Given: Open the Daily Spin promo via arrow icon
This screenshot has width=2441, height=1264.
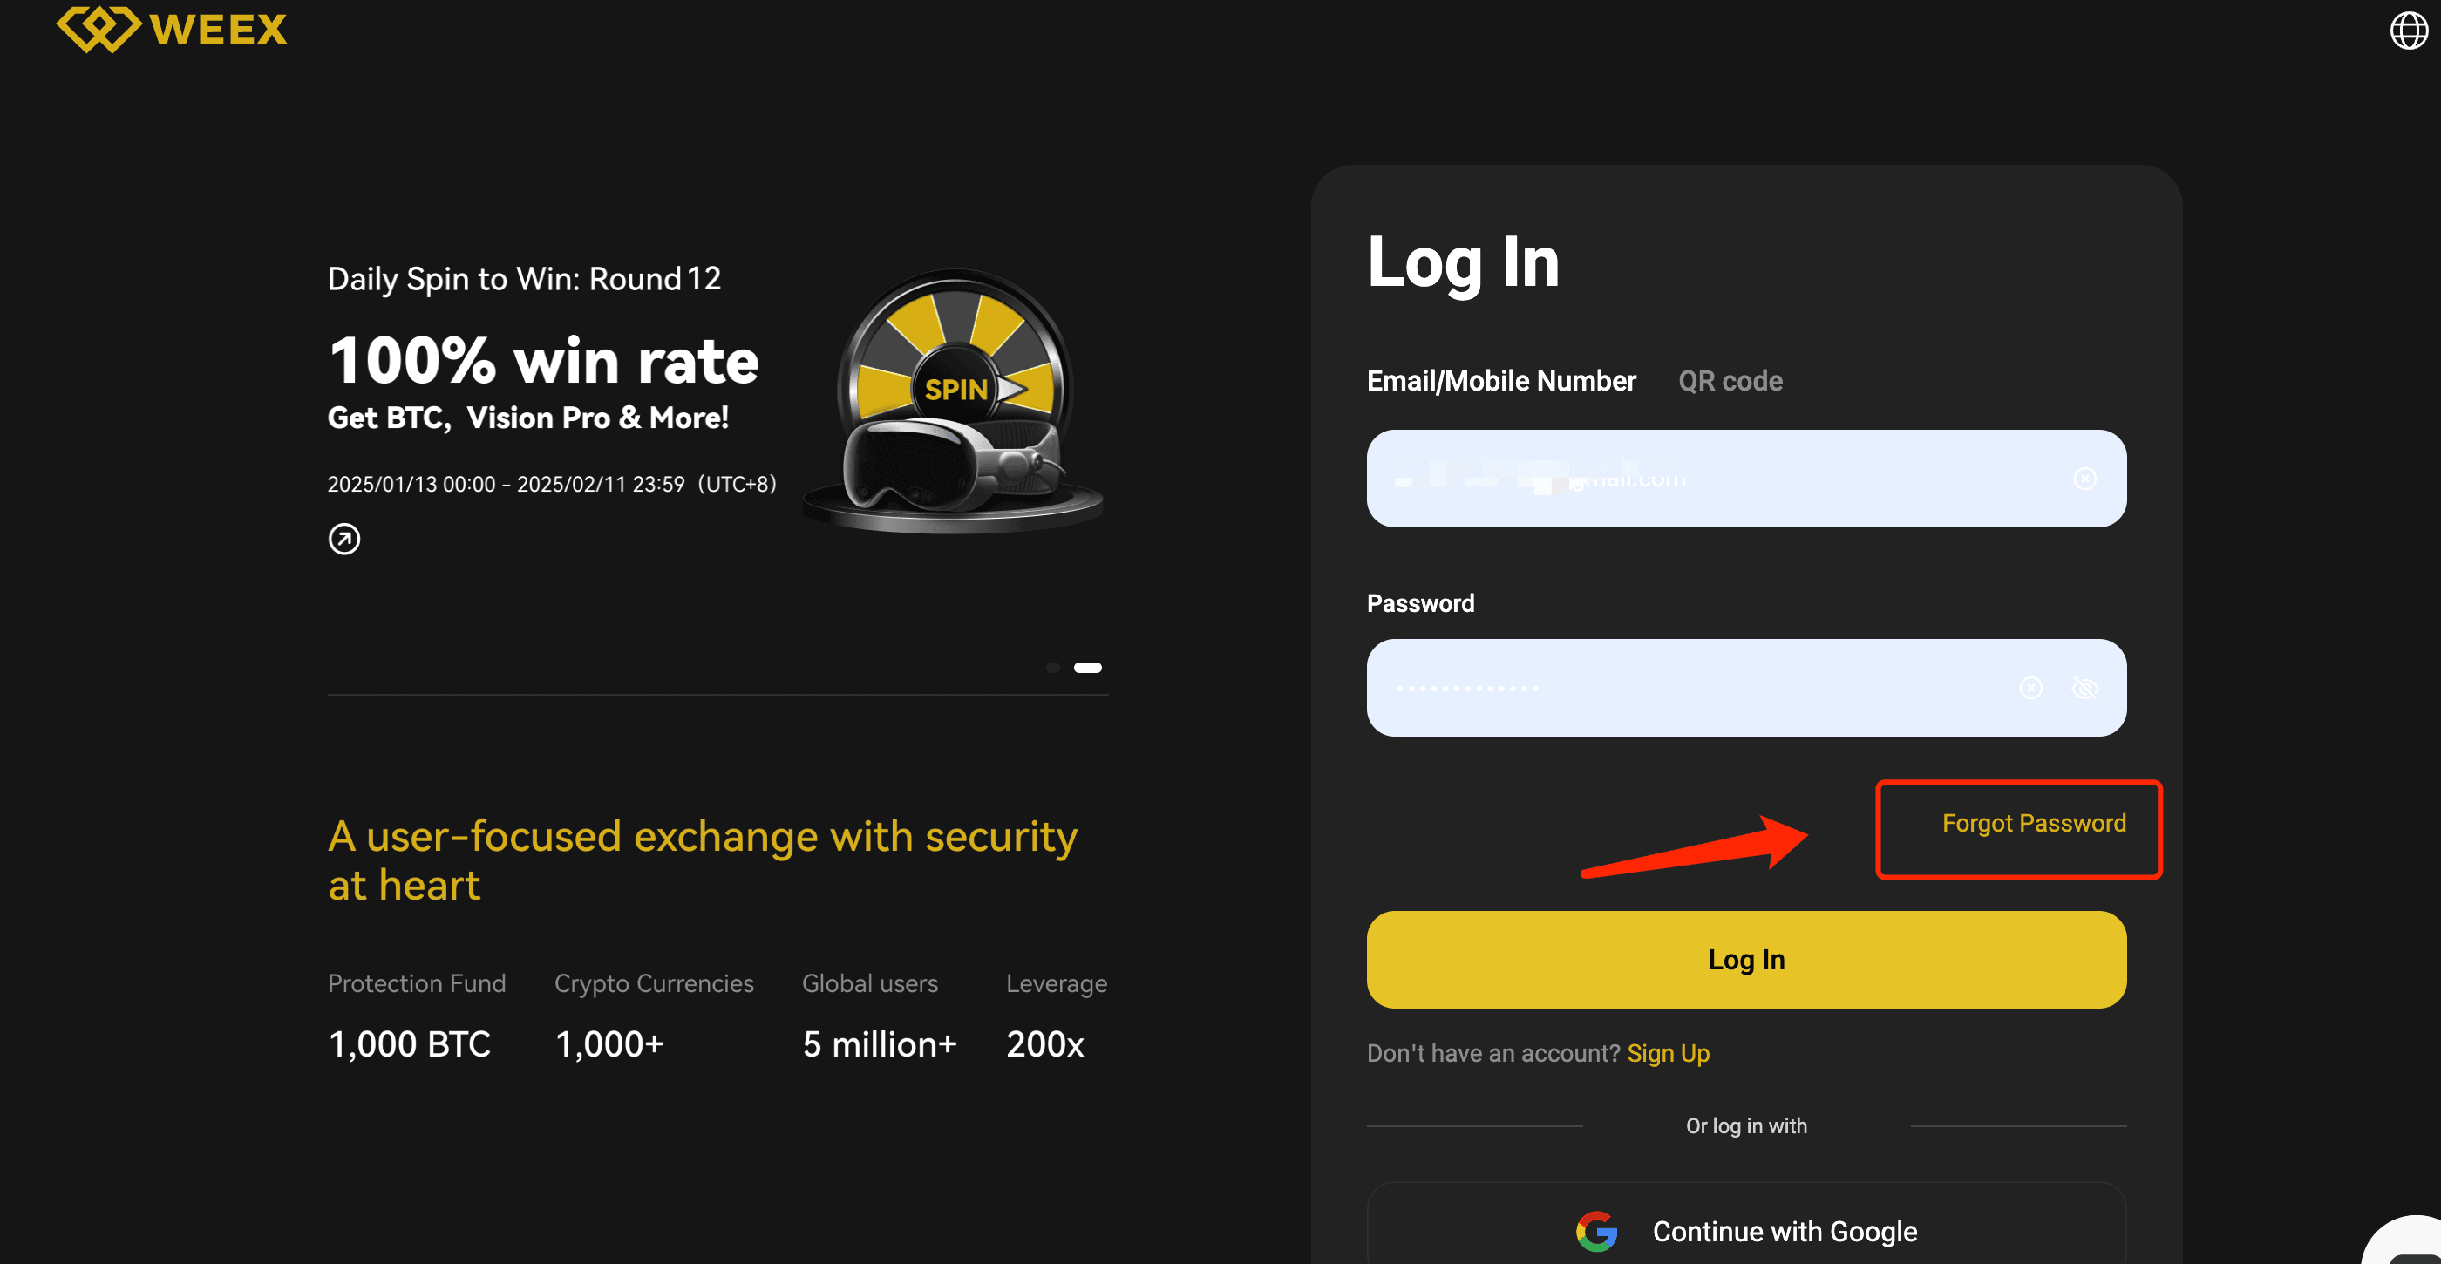Looking at the screenshot, I should tap(345, 538).
